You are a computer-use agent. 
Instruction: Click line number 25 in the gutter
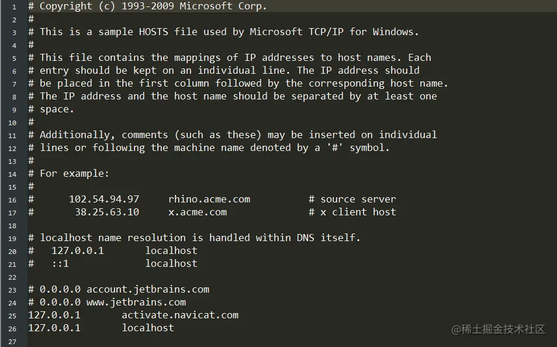13,315
